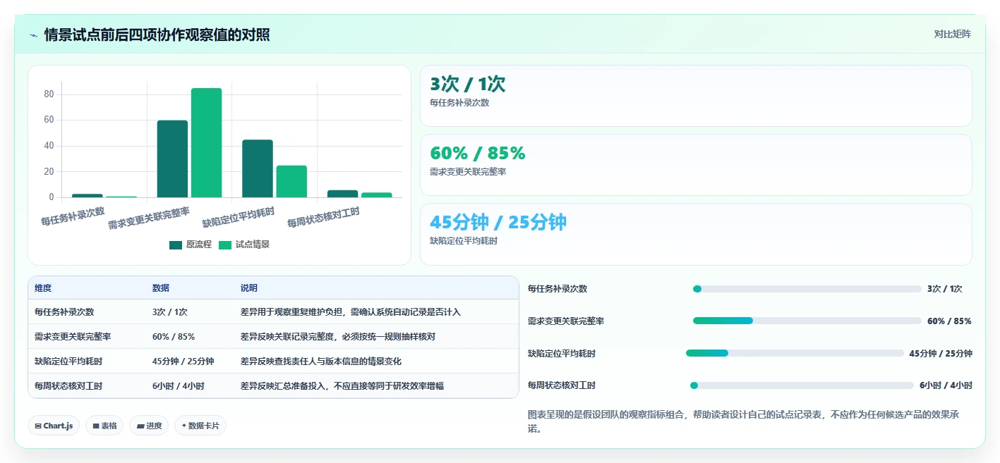Click the note starting 差异反映汇总准备投入
The image size is (1000, 463).
[342, 385]
